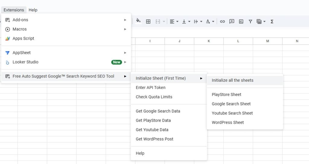Open the Looker Studio submenu

(66, 62)
